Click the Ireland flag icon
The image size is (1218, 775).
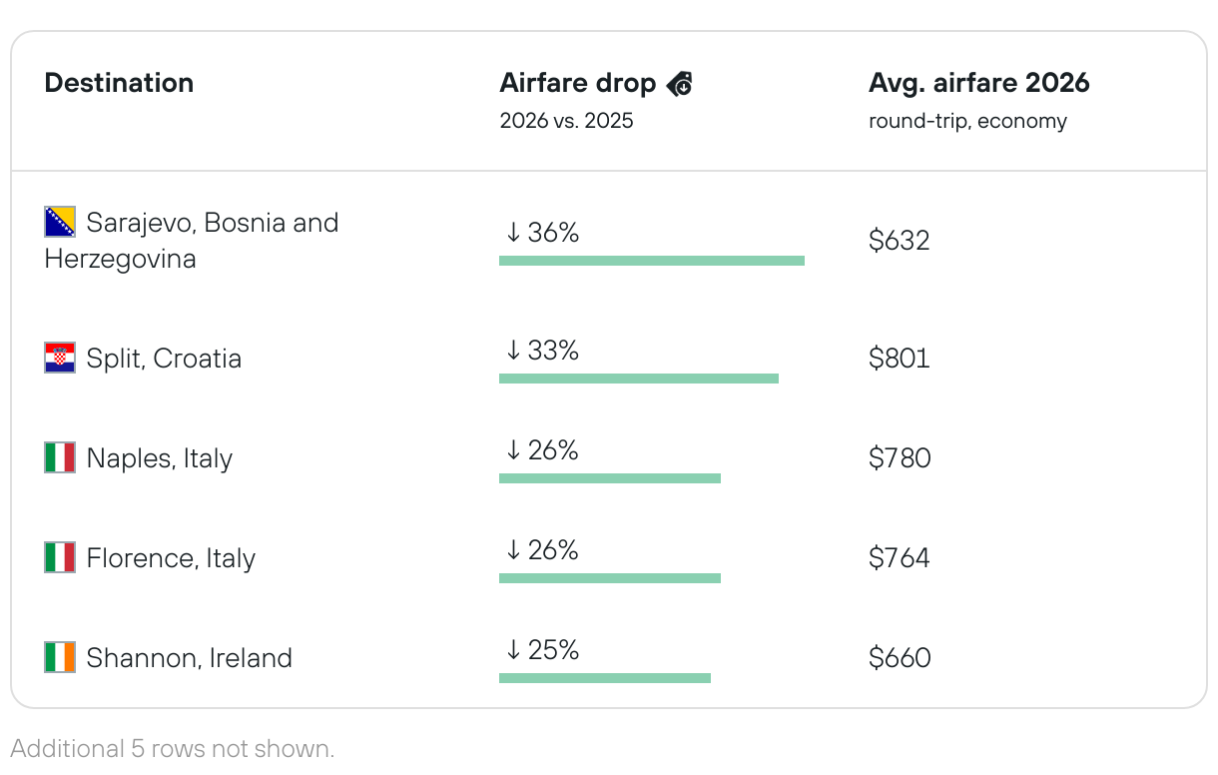[x=60, y=657]
